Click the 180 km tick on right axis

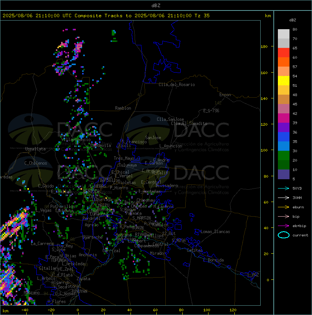(x=264, y=47)
